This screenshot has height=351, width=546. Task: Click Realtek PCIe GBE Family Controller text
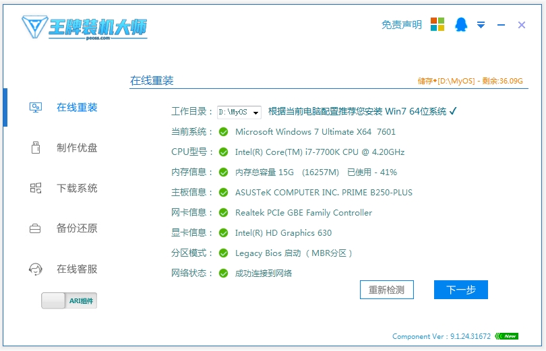click(x=303, y=212)
